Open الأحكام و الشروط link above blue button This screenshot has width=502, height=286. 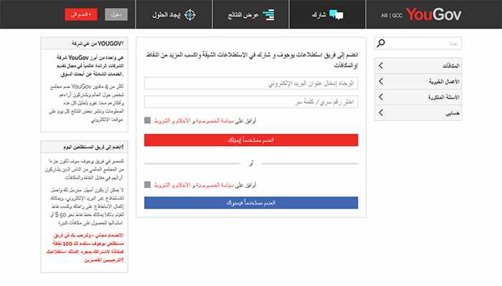coord(172,184)
